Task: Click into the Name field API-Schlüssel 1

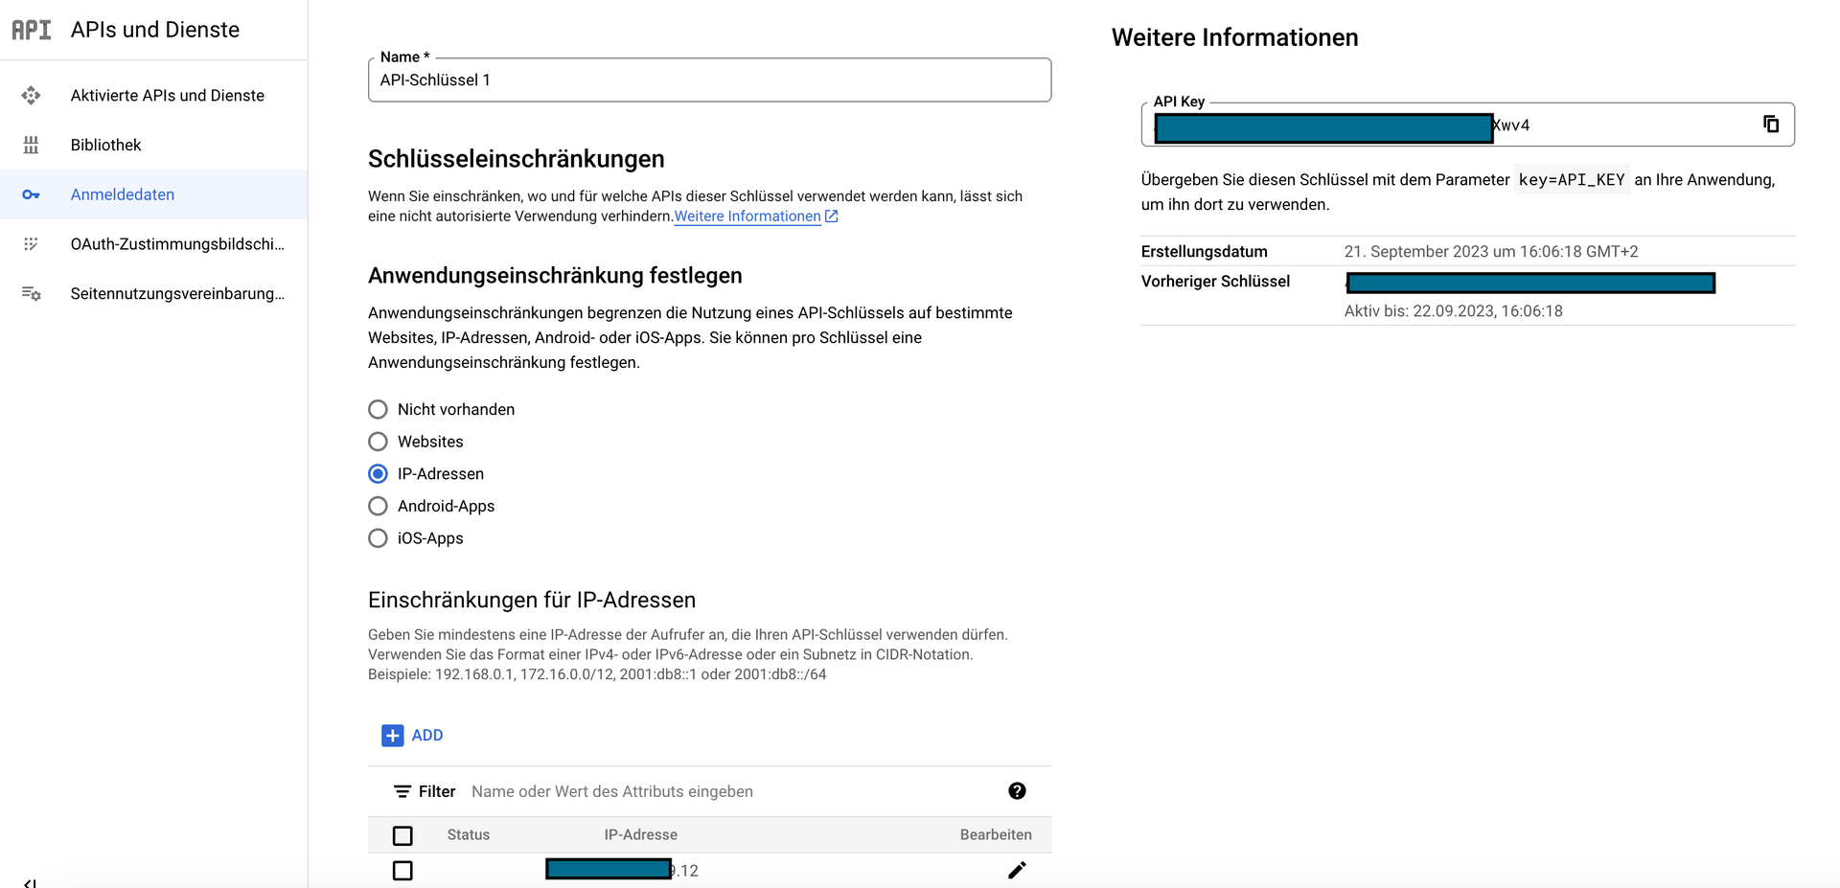Action: coord(709,80)
